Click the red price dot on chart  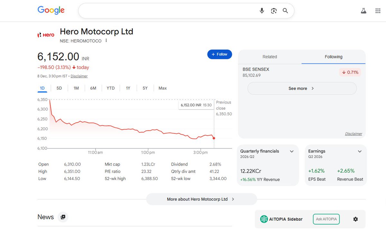pos(214,138)
